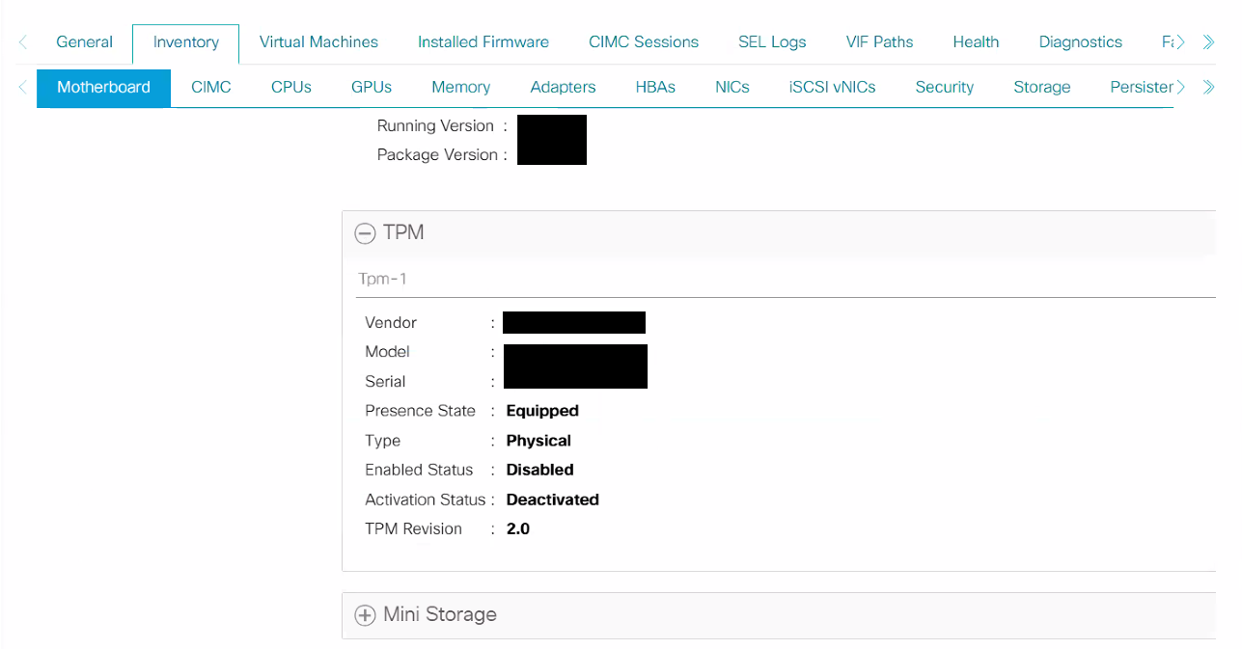The height and width of the screenshot is (649, 1242).
Task: View CIMC Sessions tab
Action: [x=644, y=42]
